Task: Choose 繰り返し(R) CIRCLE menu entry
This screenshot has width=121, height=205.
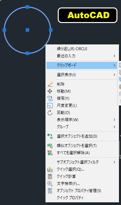Action: (x=82, y=49)
